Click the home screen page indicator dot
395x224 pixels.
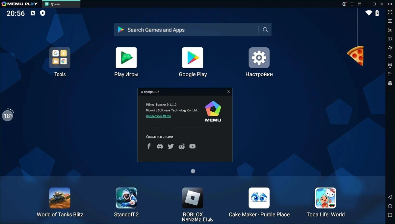193,171
